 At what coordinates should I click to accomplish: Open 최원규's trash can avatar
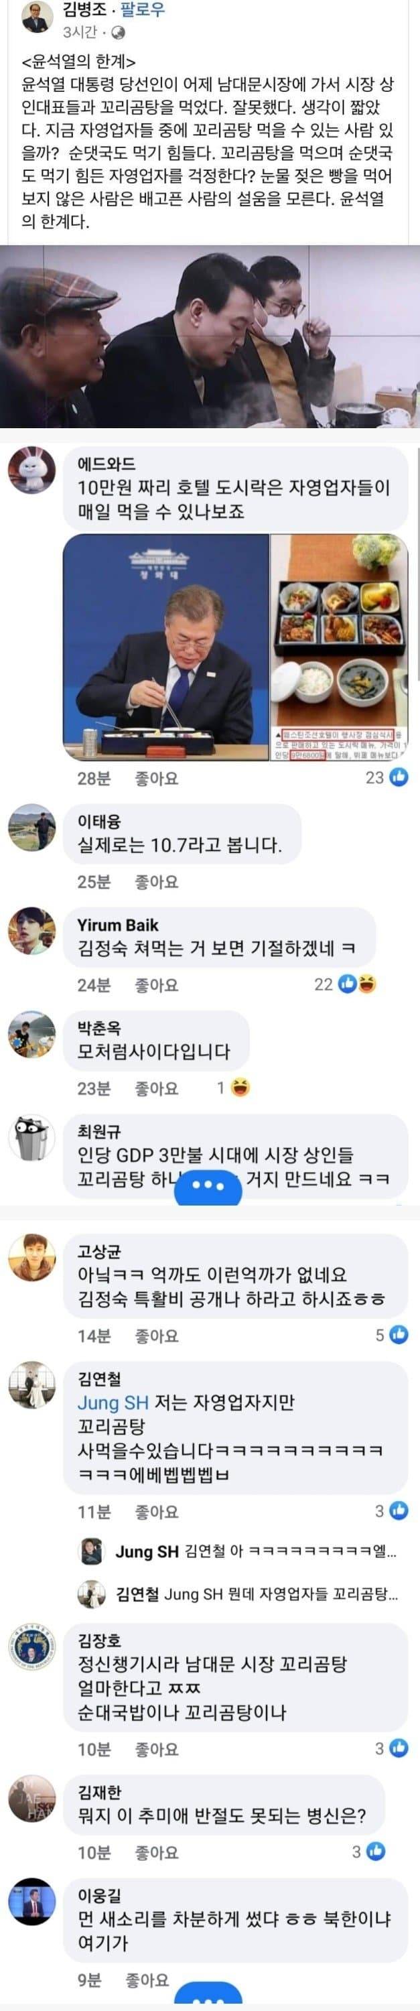coord(31,1139)
